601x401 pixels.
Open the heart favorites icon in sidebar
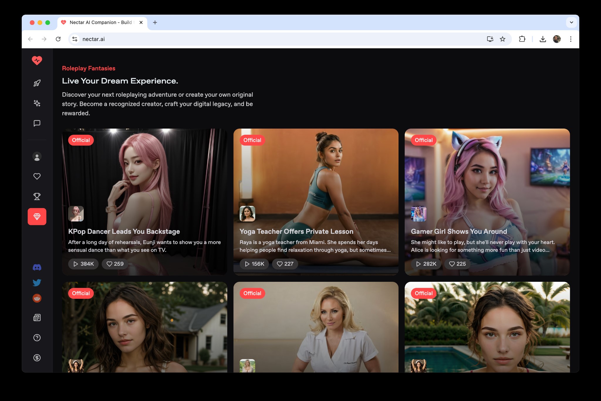(37, 176)
